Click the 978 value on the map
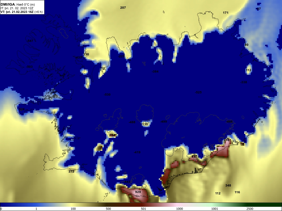The height and width of the screenshot is (211, 282). tap(226, 140)
